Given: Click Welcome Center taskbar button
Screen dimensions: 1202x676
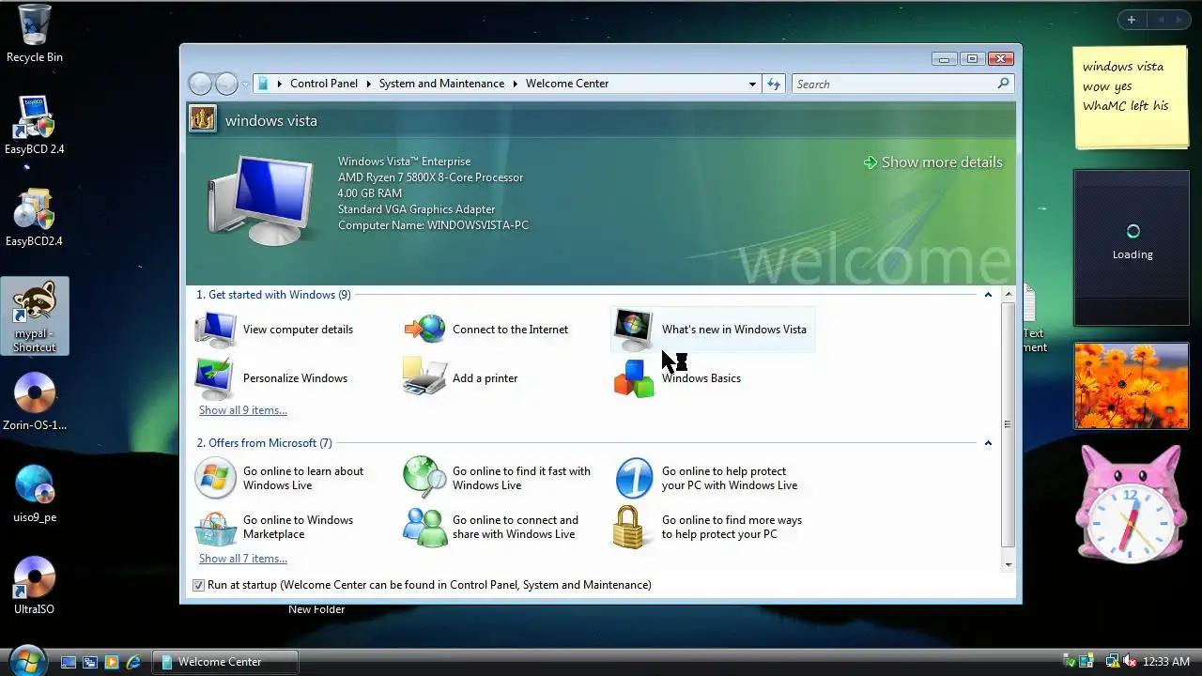Looking at the screenshot, I should [225, 662].
